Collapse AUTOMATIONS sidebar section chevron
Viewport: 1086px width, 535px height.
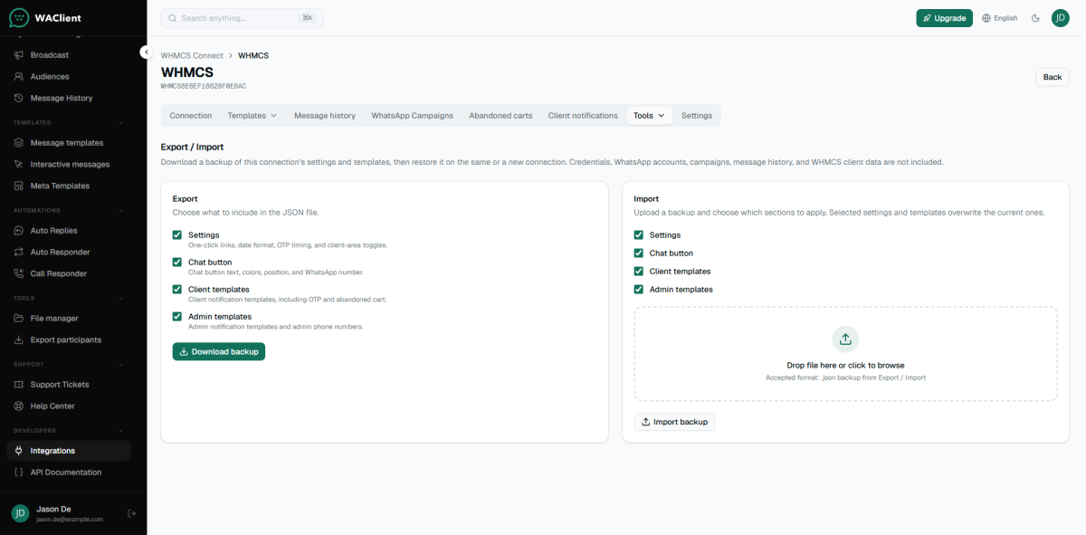tap(121, 210)
